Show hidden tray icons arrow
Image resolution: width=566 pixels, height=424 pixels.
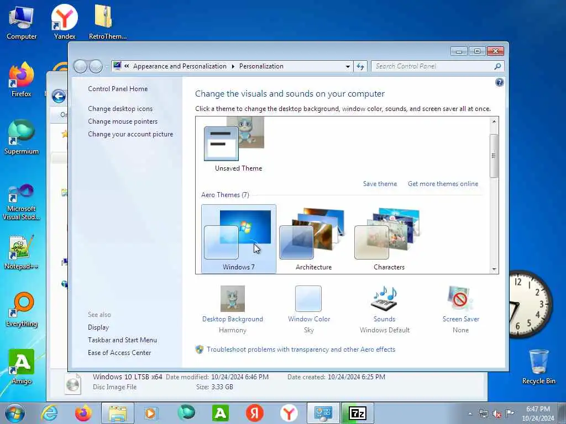coord(470,414)
